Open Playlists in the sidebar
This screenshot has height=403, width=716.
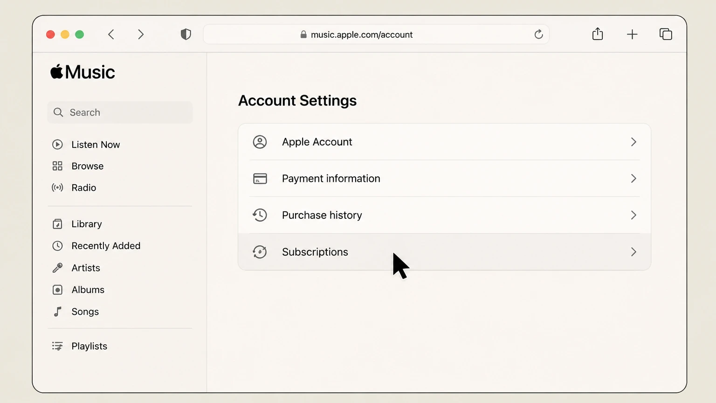point(89,346)
